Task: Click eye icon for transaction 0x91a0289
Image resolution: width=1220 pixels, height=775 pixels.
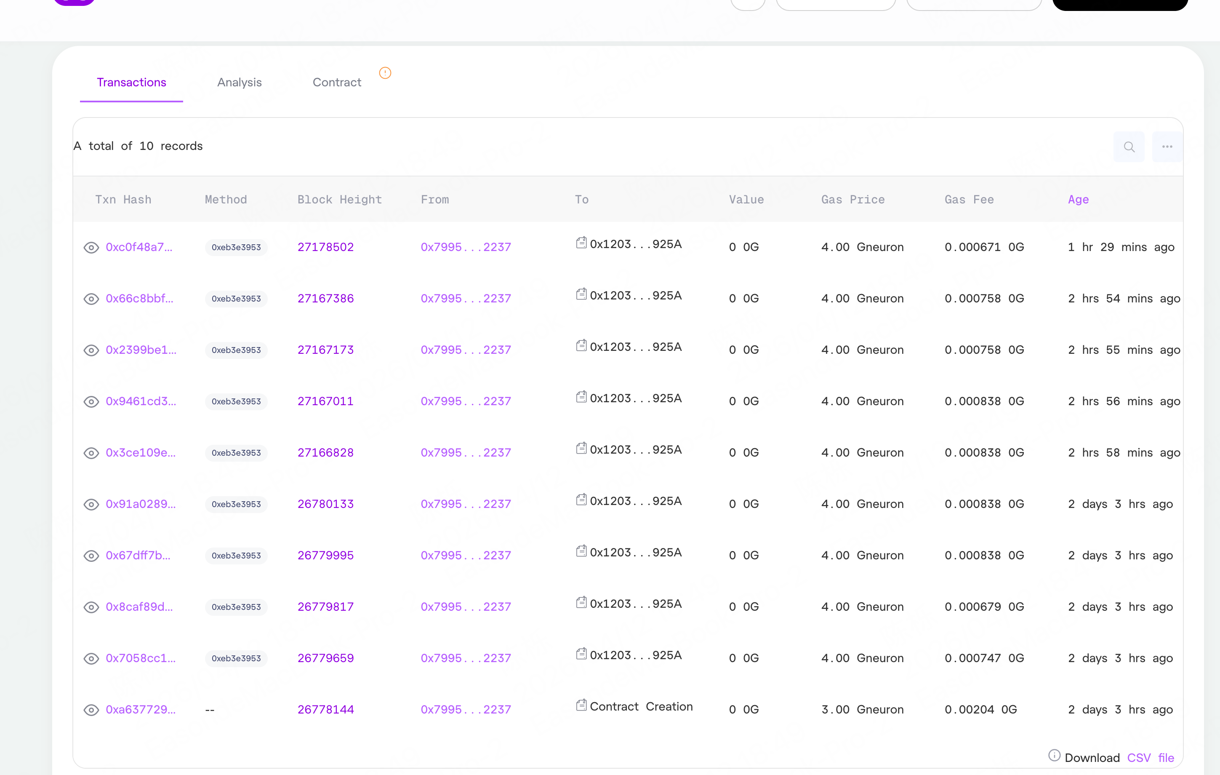Action: tap(91, 504)
